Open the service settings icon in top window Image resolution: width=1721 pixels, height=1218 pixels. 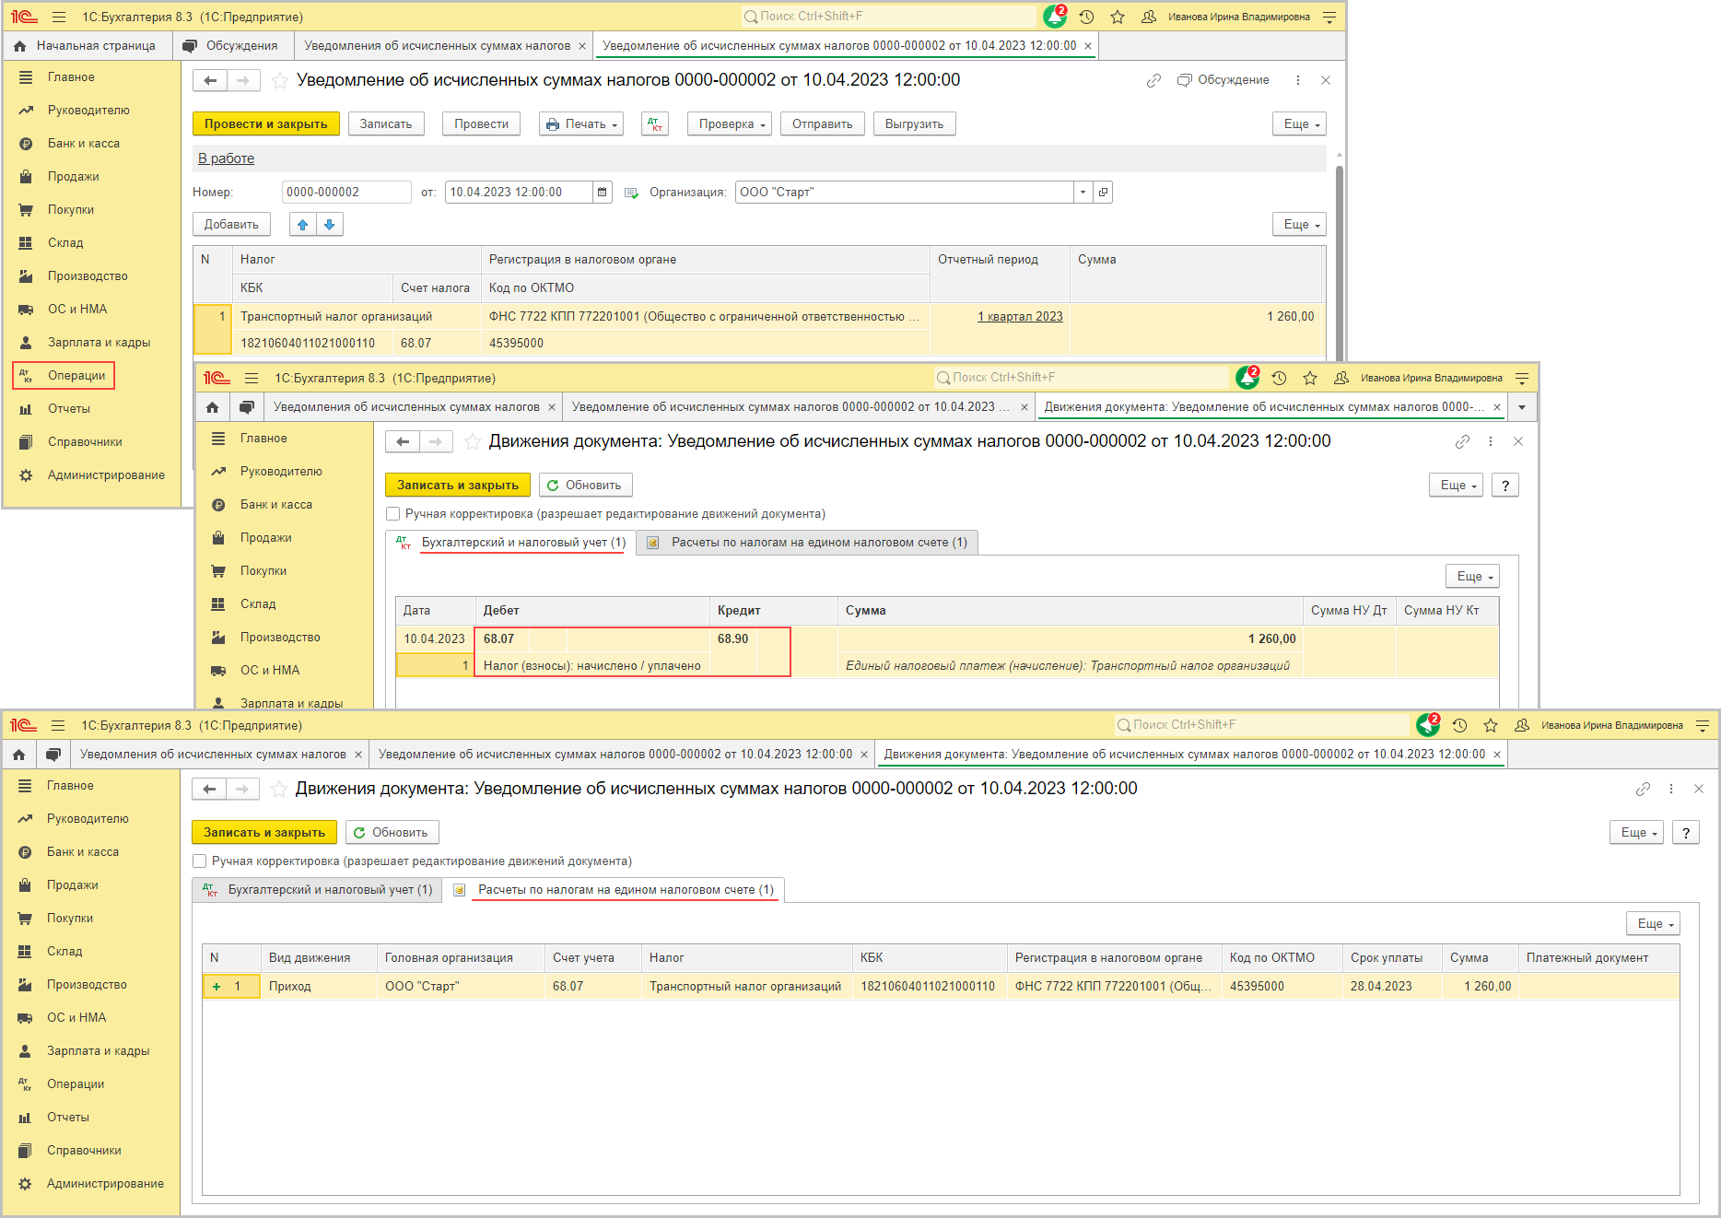1329,17
